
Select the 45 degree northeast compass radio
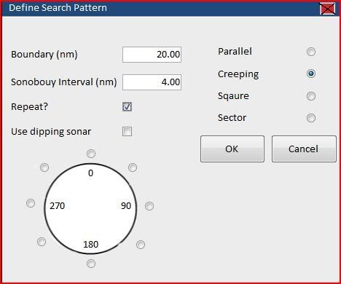coord(133,167)
